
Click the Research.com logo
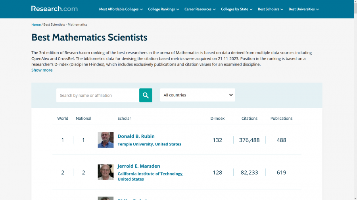tap(54, 9)
